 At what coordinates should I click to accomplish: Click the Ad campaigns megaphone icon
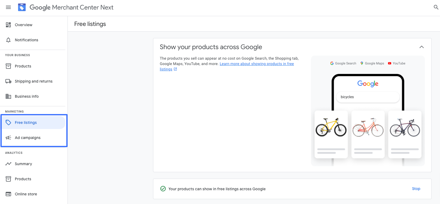[8, 138]
